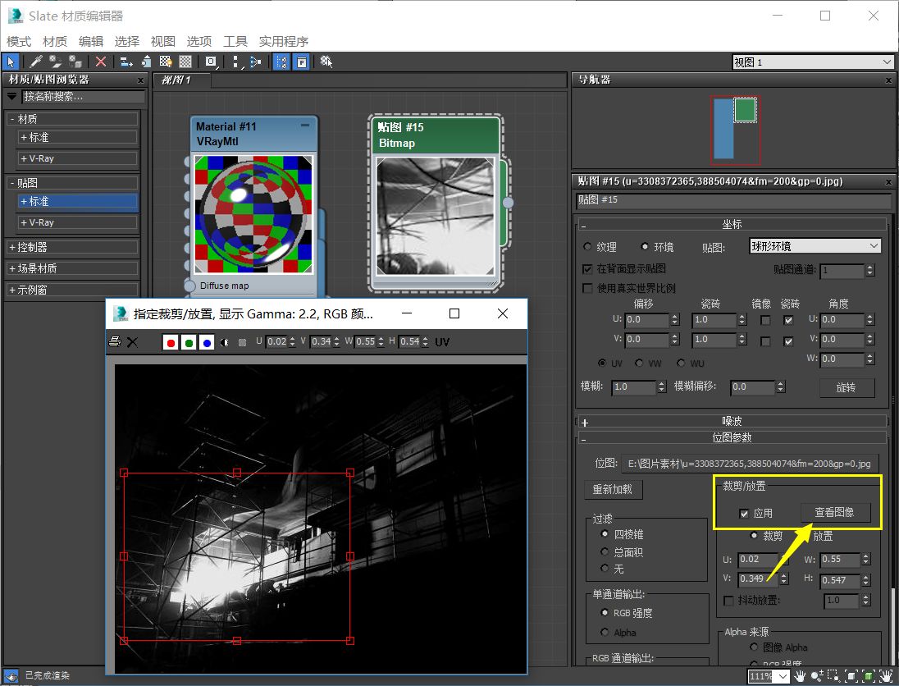Toggle the blue channel button
899x686 pixels.
(207, 342)
